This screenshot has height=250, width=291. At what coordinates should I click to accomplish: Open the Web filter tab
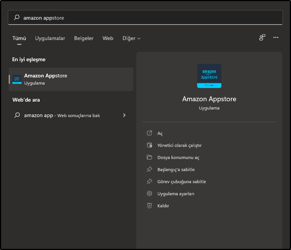pyautogui.click(x=108, y=38)
